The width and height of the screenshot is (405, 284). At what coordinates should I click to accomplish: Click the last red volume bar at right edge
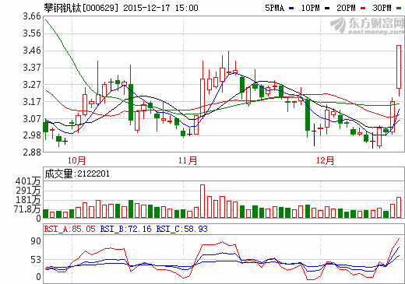tap(399, 207)
